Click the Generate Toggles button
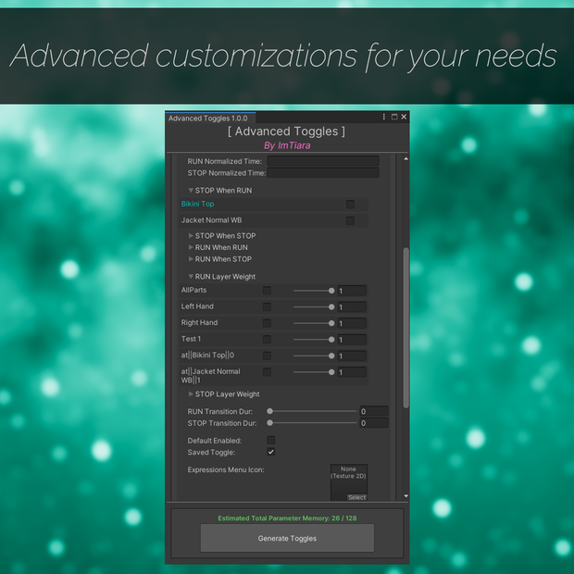The width and height of the screenshot is (574, 574). pos(287,538)
